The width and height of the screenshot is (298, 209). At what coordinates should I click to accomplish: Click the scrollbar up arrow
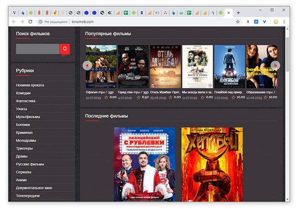287,29
